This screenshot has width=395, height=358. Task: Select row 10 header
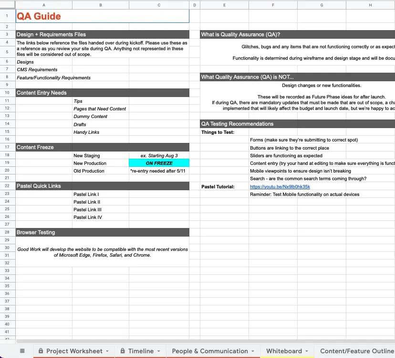(7, 93)
